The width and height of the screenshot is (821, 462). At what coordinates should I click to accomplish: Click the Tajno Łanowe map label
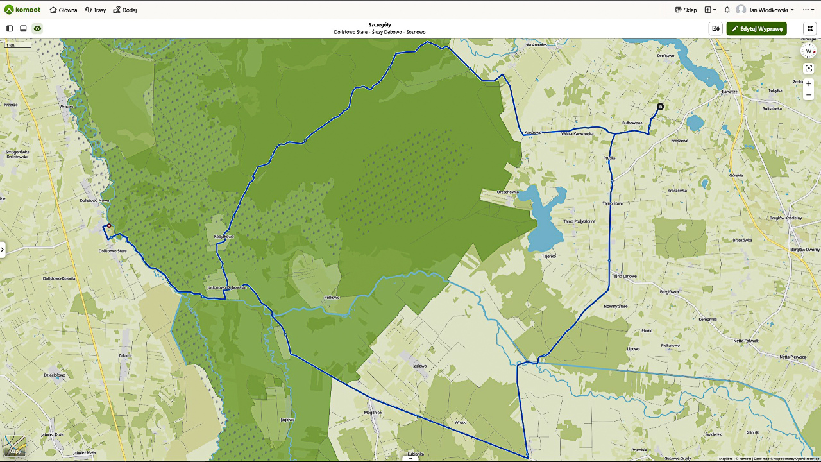[623, 276]
